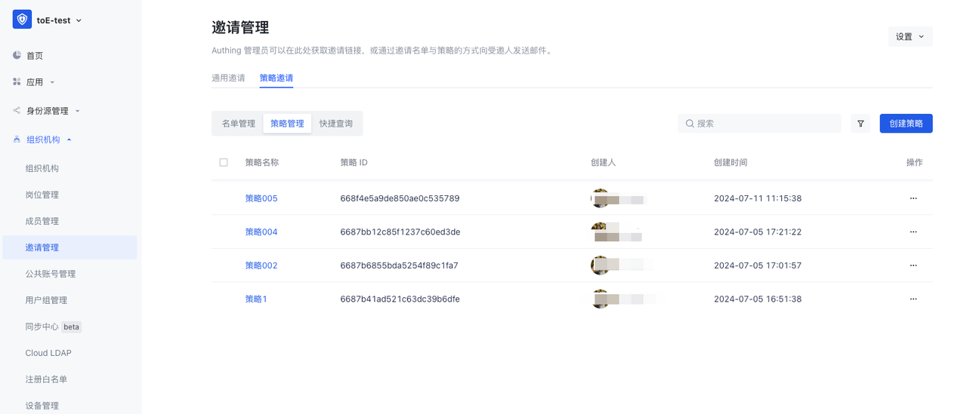Click the search magnifier icon
The height and width of the screenshot is (414, 967).
pos(690,124)
